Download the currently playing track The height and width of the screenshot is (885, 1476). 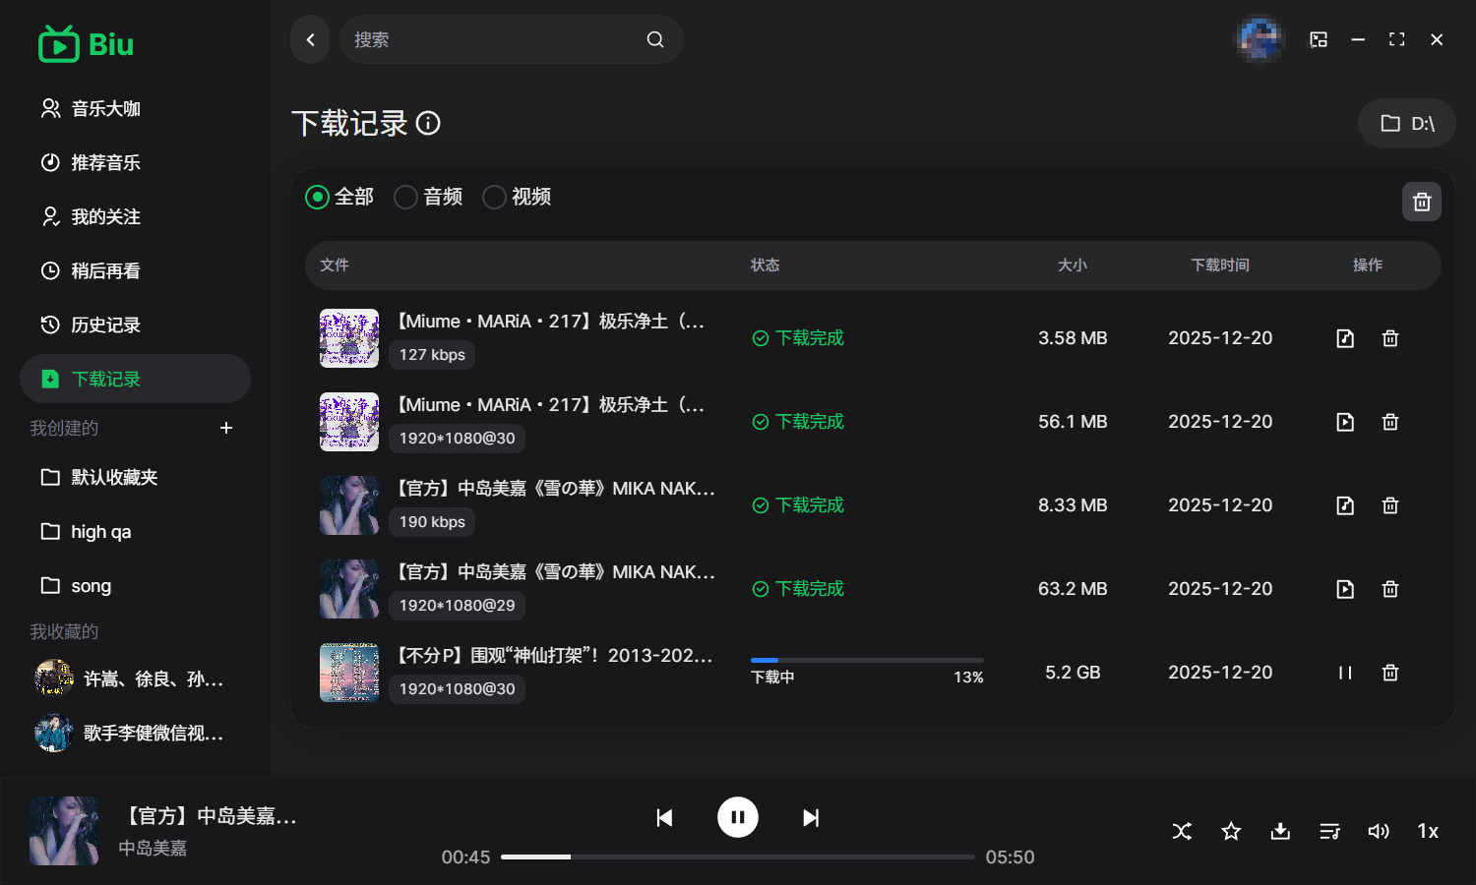[x=1280, y=832]
